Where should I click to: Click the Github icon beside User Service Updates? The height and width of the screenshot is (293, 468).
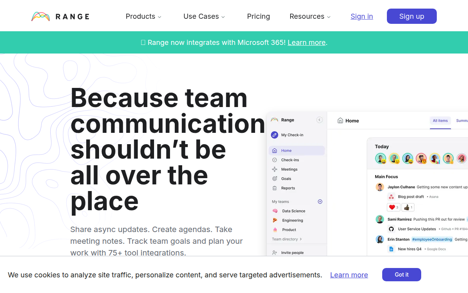point(391,229)
